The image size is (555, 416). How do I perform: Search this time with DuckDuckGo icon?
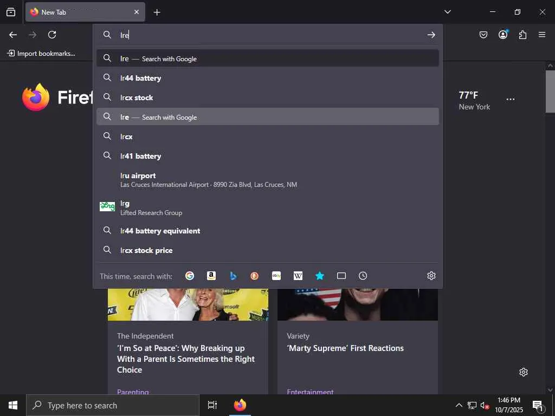255,276
